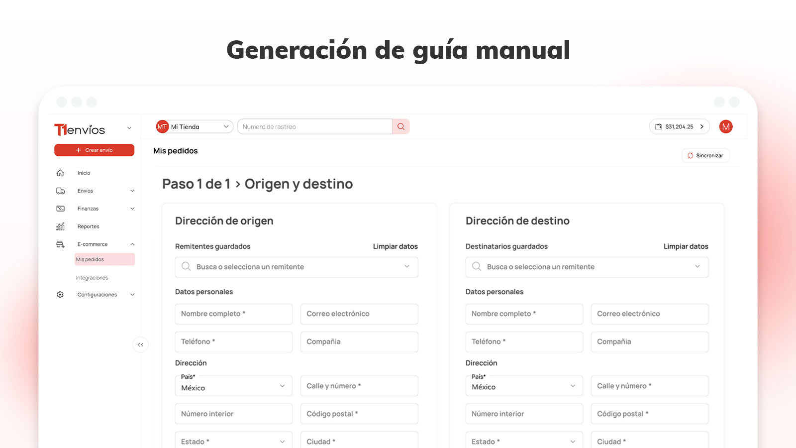Open Envíos via the truck icon
The width and height of the screenshot is (796, 448).
(x=60, y=191)
